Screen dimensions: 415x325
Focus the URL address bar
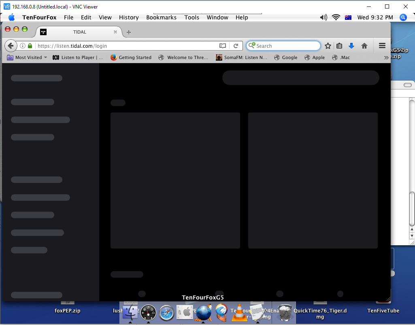pos(127,46)
